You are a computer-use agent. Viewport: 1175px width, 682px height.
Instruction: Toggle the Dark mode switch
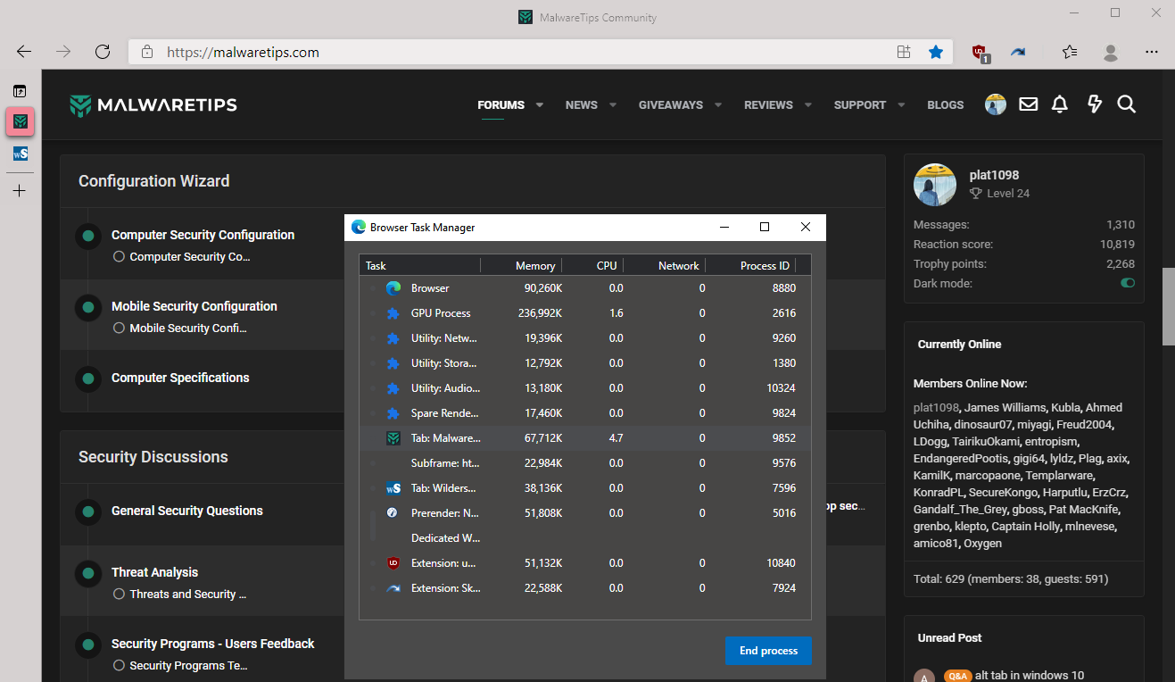1128,283
